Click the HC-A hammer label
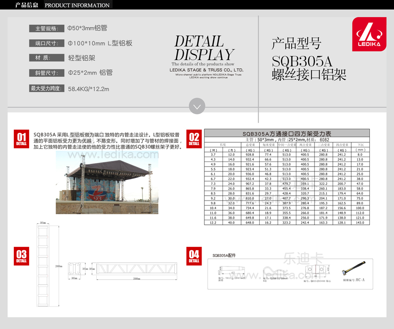The height and width of the screenshot is (329, 394). [x=354, y=280]
